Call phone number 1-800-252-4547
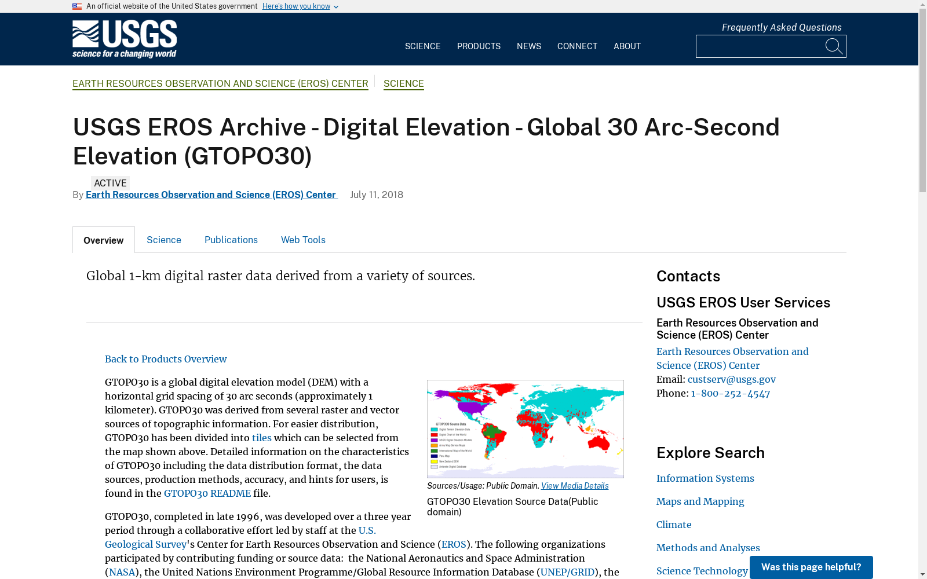 point(731,393)
